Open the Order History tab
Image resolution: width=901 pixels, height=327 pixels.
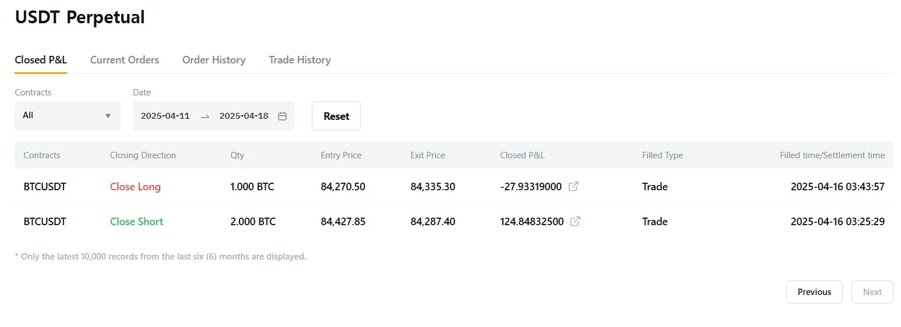(214, 60)
